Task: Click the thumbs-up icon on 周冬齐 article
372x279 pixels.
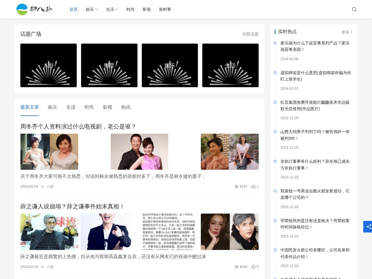Action: [253, 187]
